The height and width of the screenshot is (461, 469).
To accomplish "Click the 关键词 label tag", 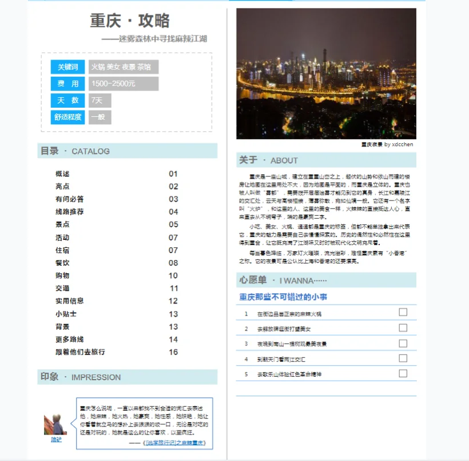I will pyautogui.click(x=67, y=67).
